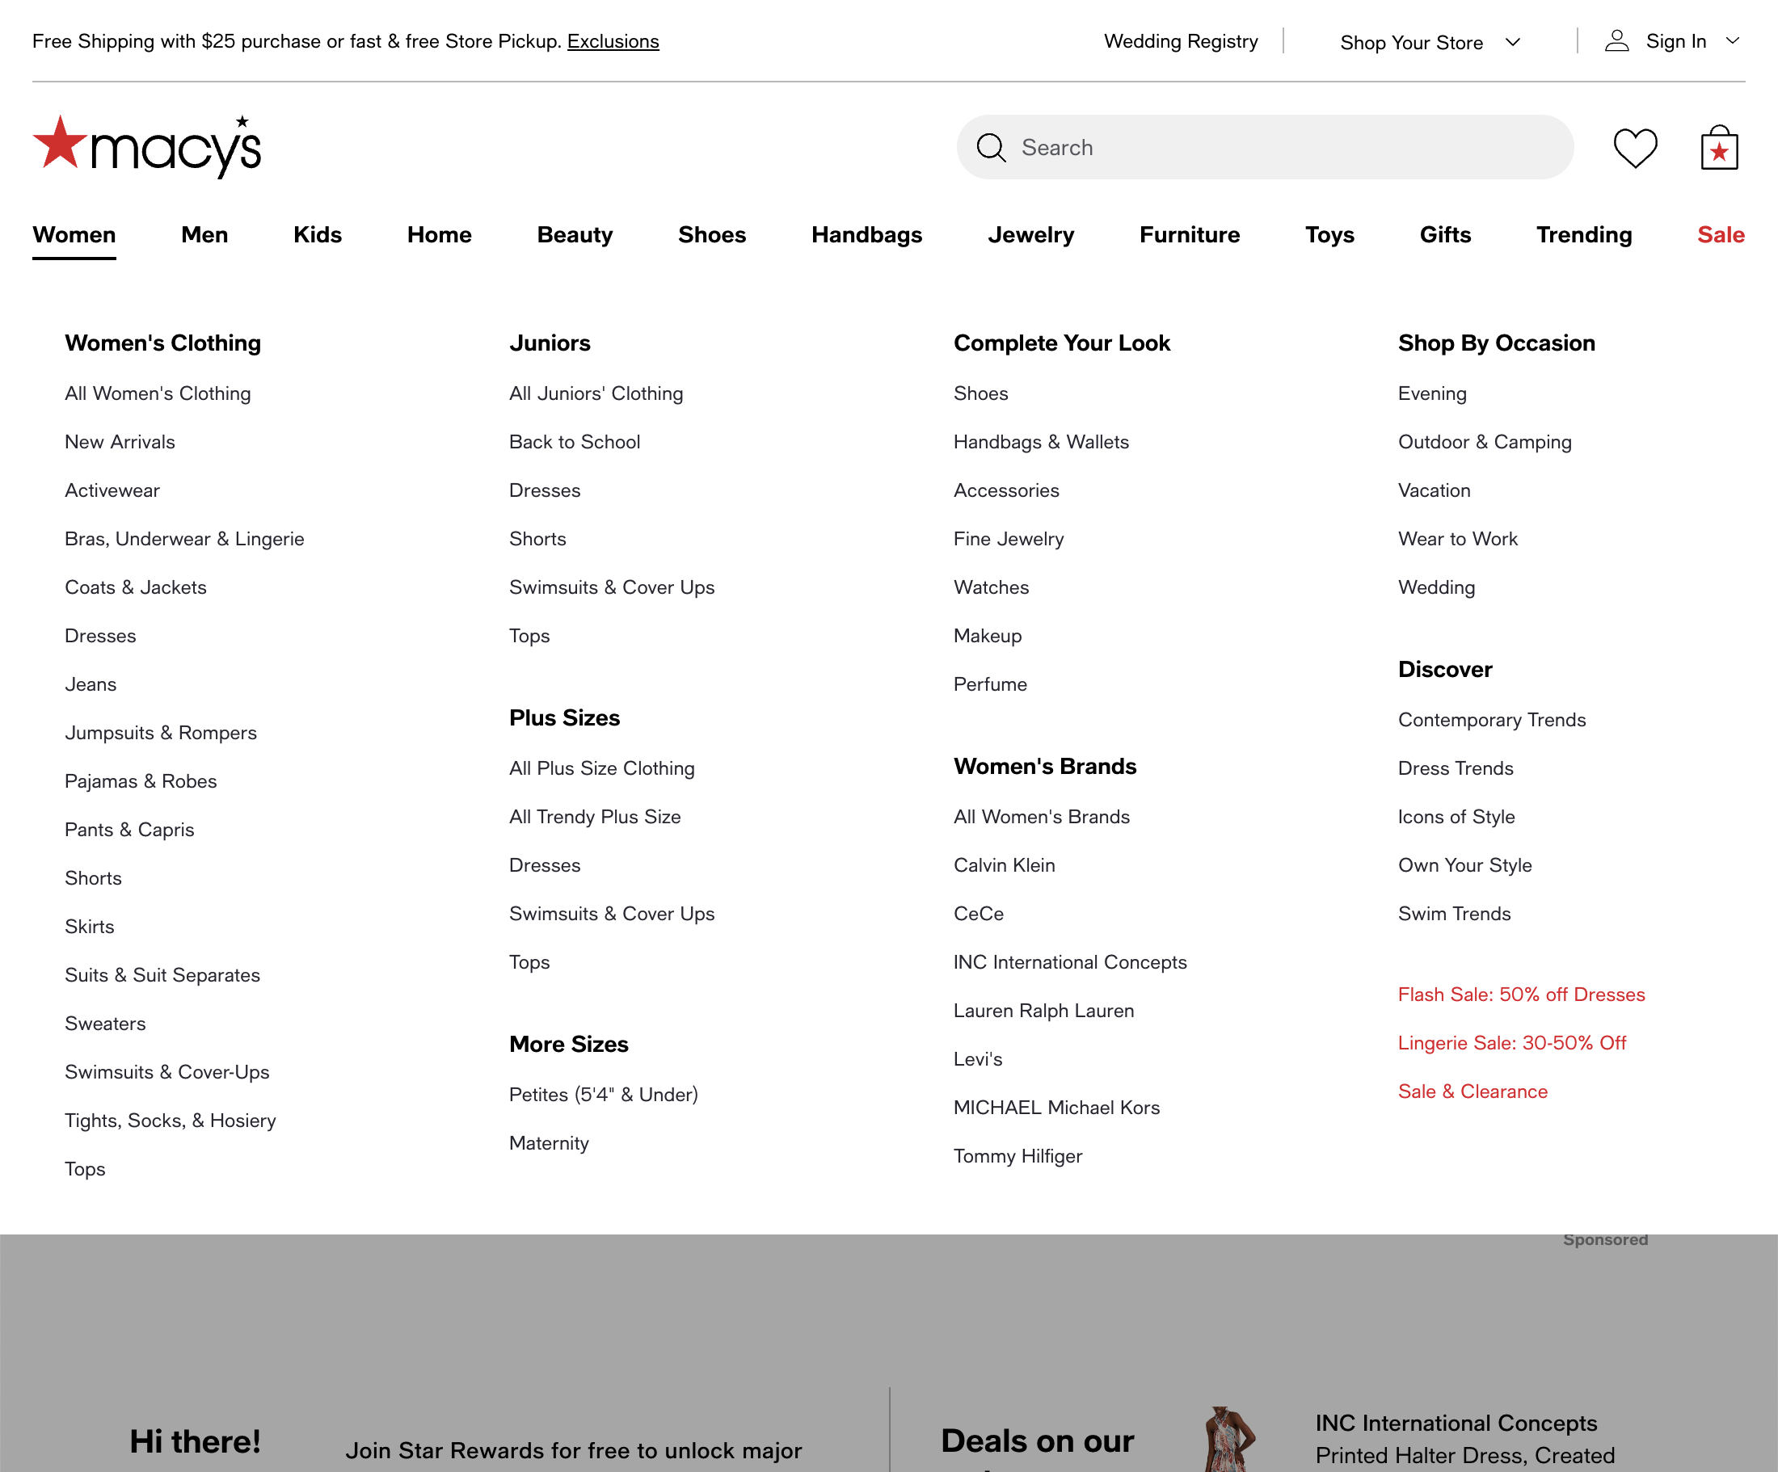Click the search magnifying glass icon
Screen dimensions: 1778x1472
[x=992, y=146]
